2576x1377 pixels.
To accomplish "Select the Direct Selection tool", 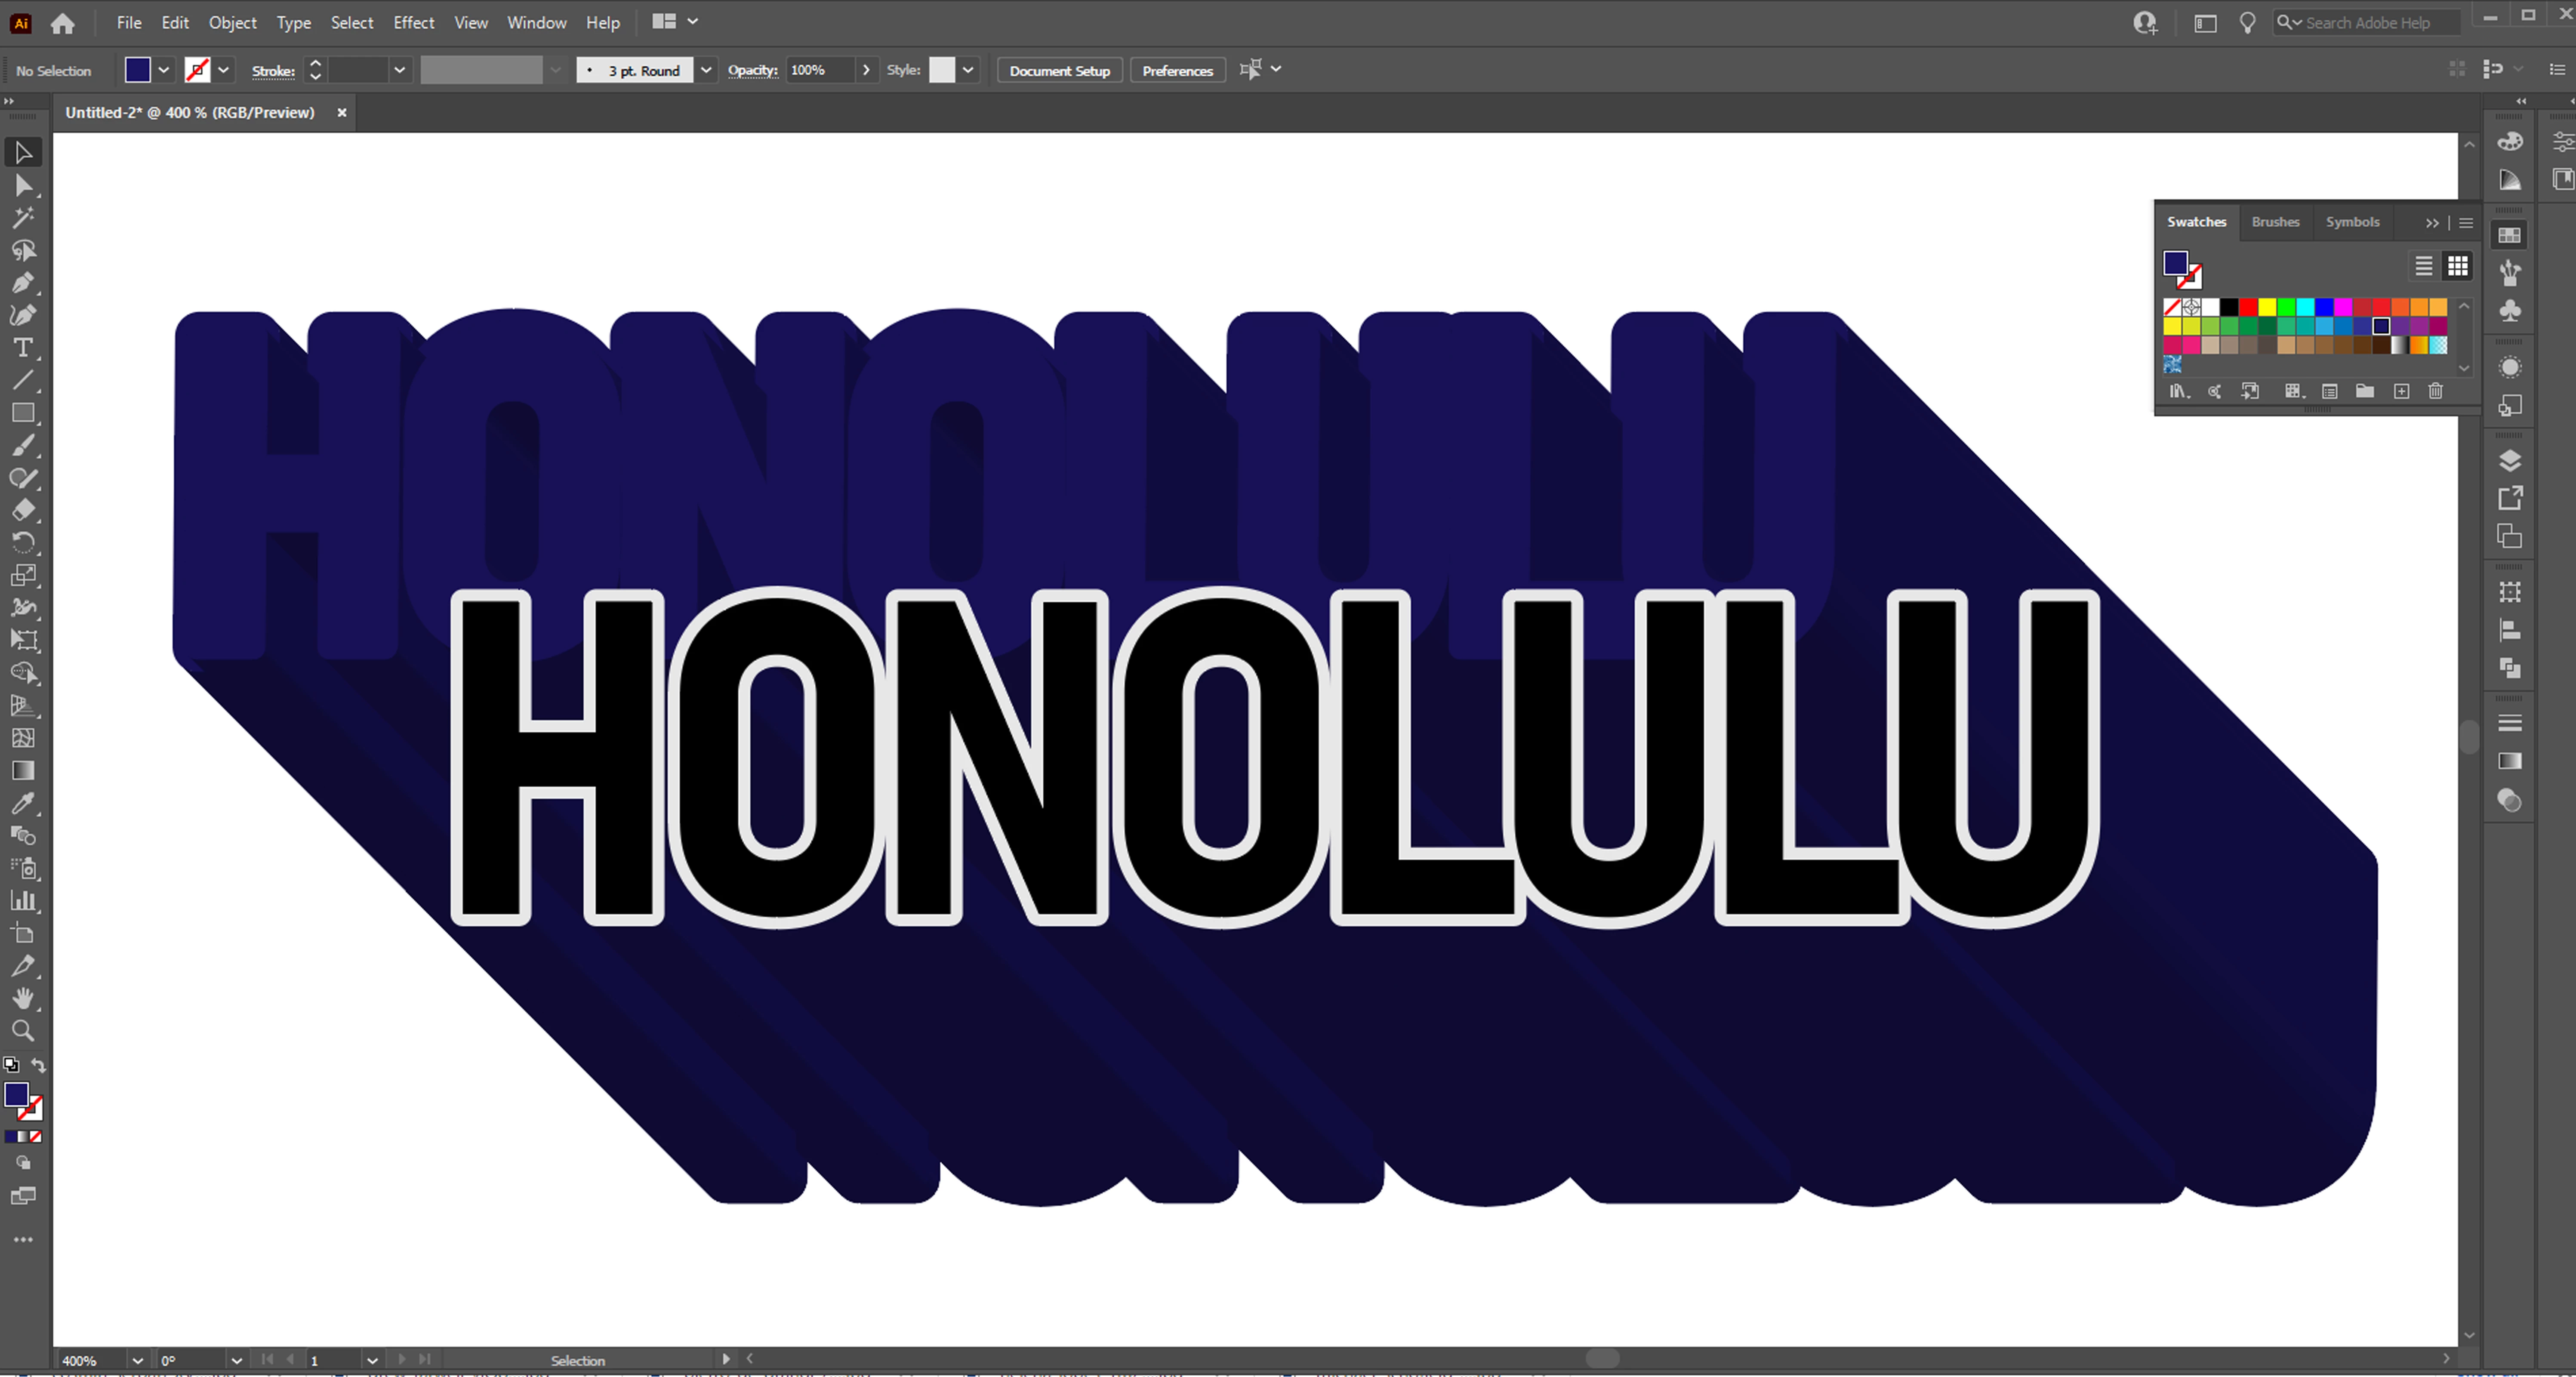I will (23, 186).
